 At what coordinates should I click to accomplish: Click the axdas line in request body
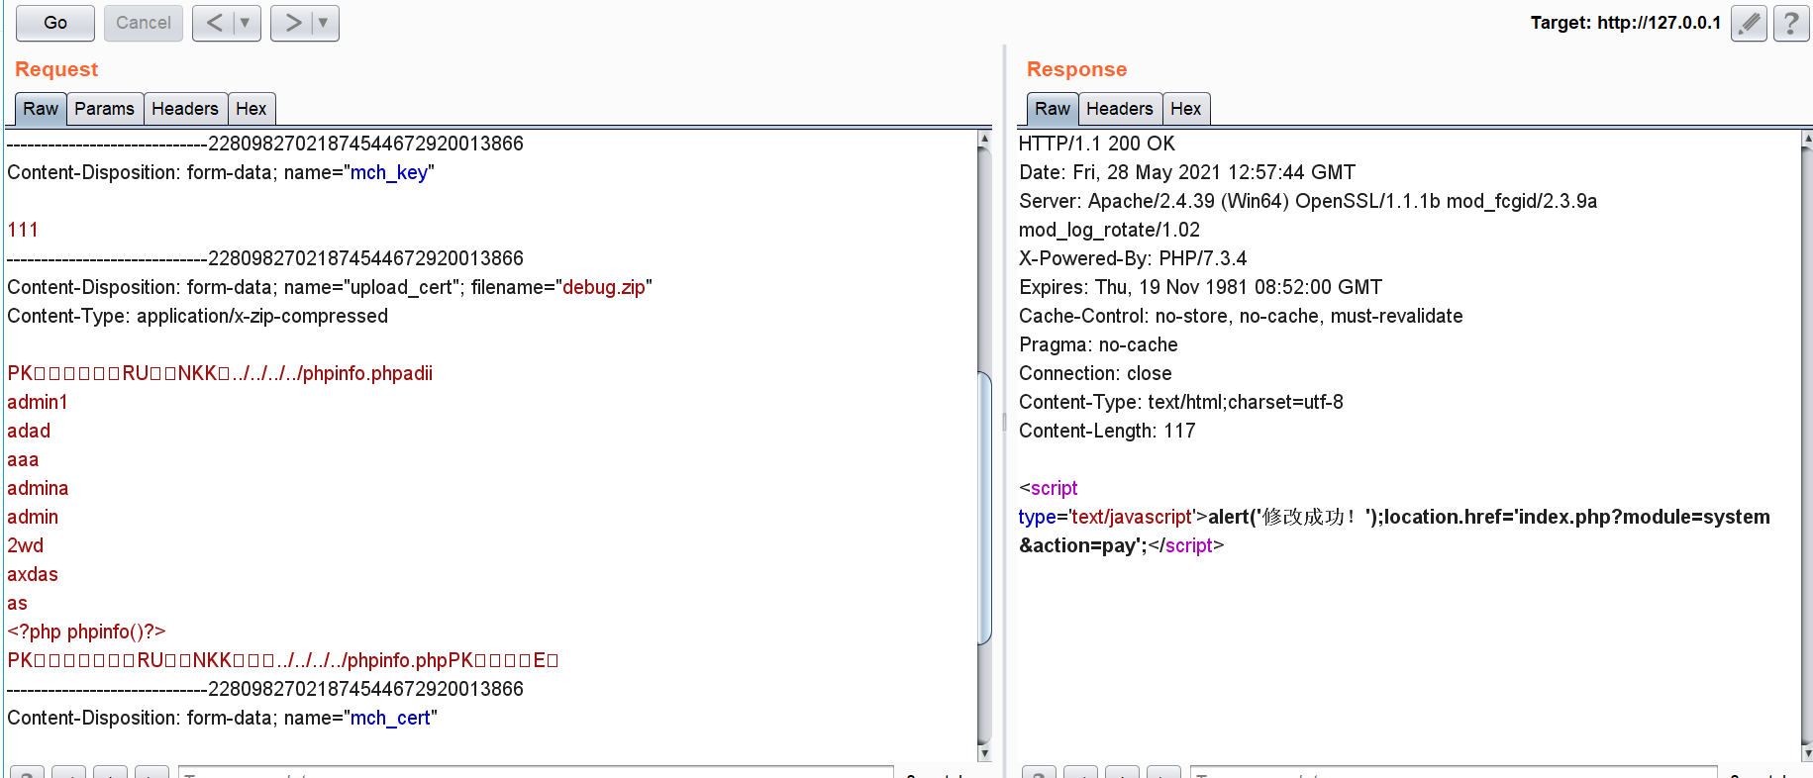pos(33,574)
